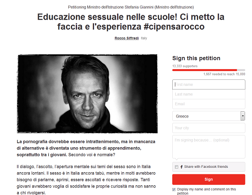Click the I'm signing because comment box
This screenshot has height=195, width=252.
click(209, 147)
